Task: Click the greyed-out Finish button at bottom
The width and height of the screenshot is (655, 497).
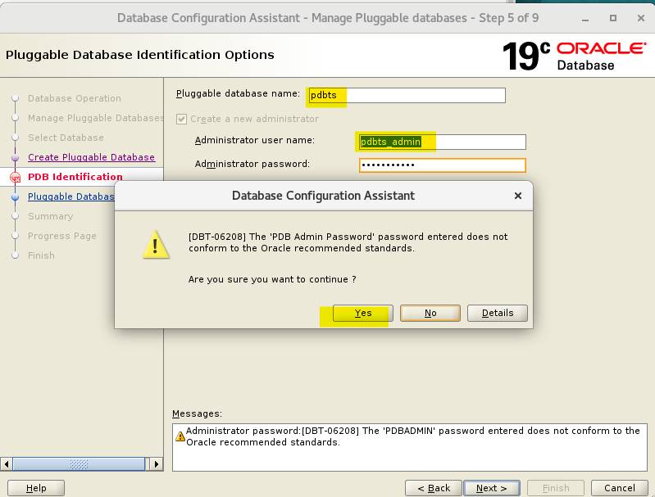Action: (556, 488)
